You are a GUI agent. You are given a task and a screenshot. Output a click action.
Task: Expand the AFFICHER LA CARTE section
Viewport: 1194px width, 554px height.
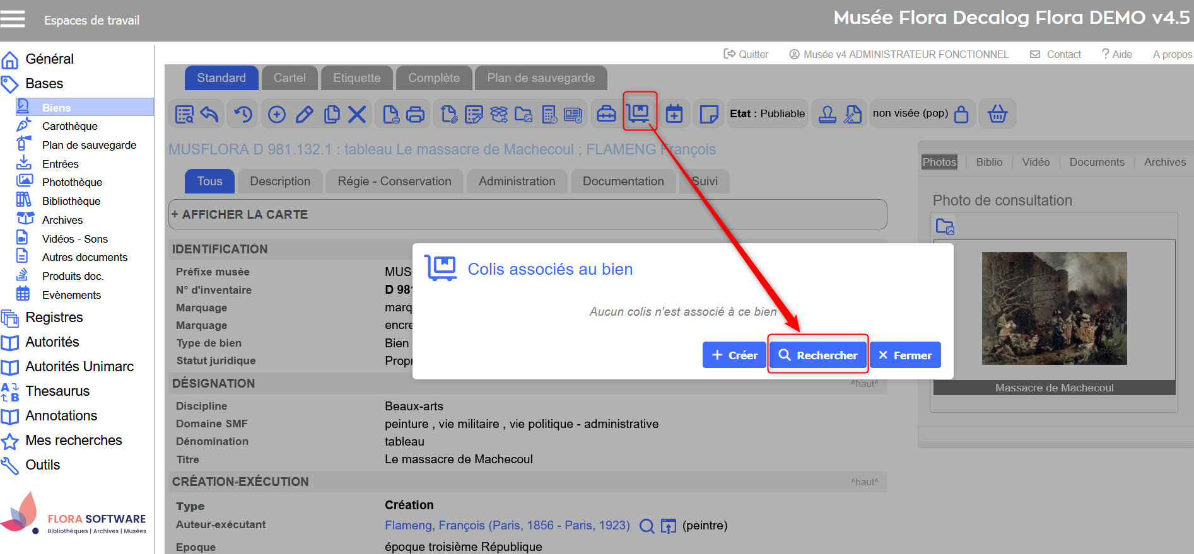pos(240,214)
